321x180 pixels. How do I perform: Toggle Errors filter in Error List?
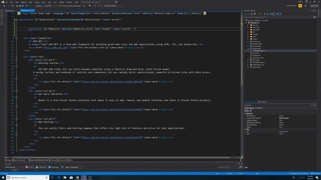[x=30, y=167]
